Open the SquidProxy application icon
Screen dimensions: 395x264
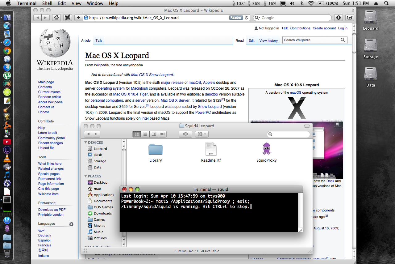pyautogui.click(x=266, y=149)
